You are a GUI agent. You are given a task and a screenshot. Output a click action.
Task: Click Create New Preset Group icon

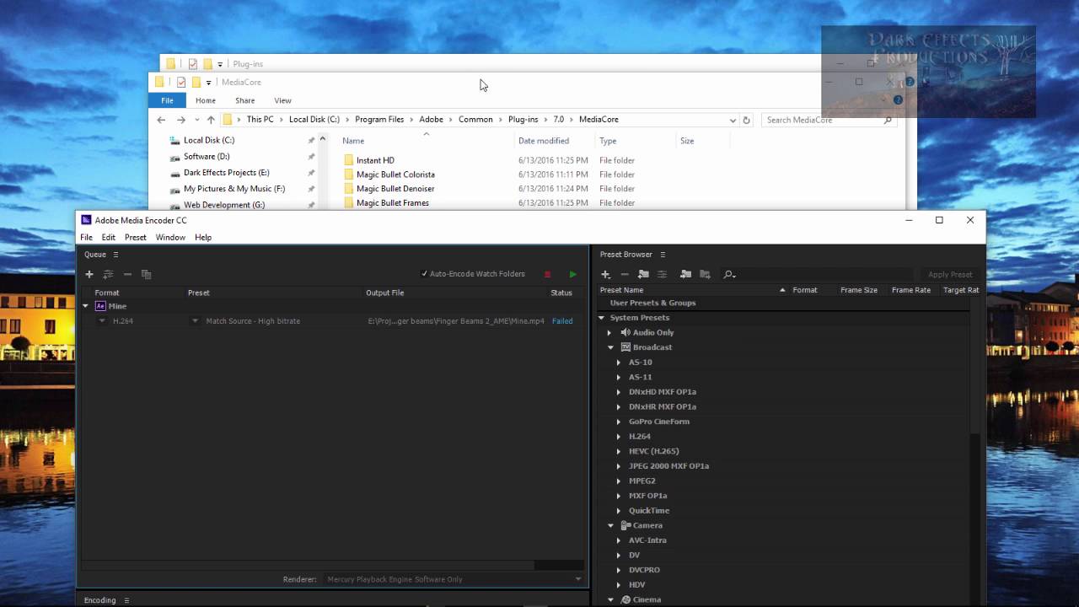pyautogui.click(x=643, y=274)
